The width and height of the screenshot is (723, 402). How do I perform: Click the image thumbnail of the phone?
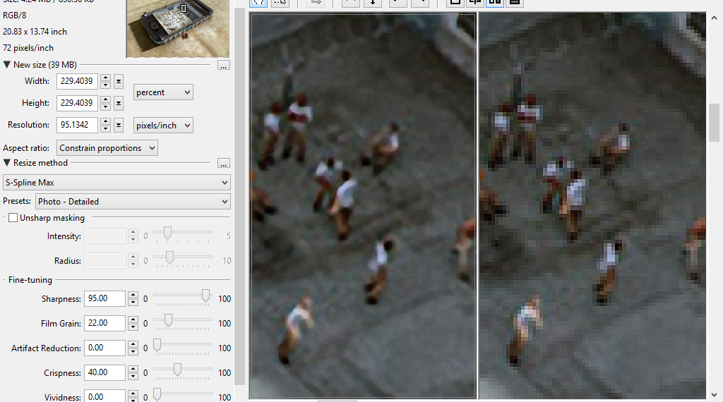coord(178,28)
